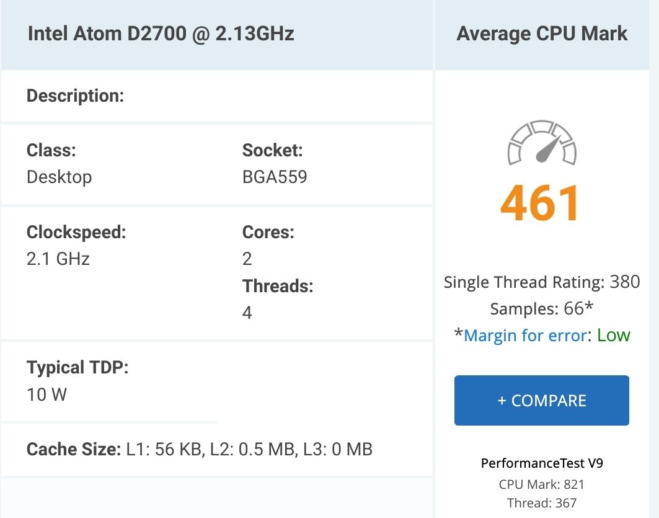The height and width of the screenshot is (518, 659).
Task: Click the Description label
Action: [x=76, y=96]
